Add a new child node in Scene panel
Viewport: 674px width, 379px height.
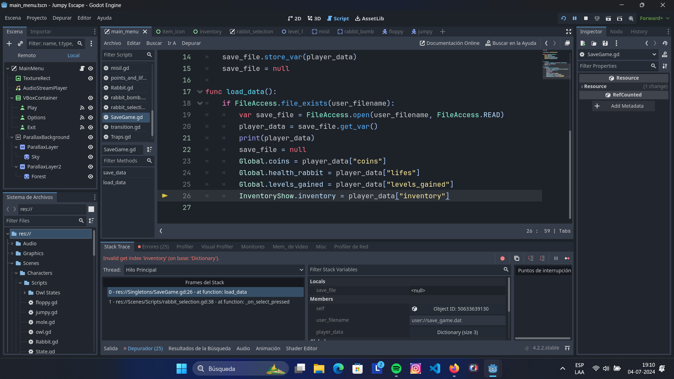[x=9, y=44]
